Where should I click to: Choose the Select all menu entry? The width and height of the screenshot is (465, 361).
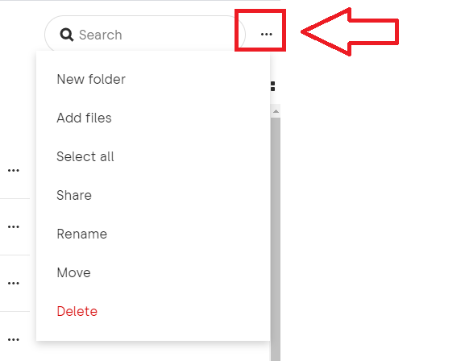pos(85,156)
